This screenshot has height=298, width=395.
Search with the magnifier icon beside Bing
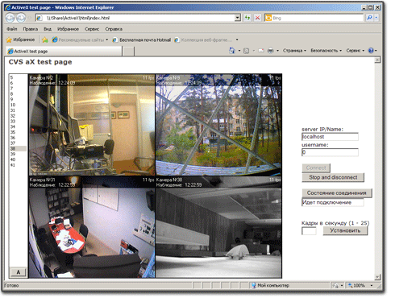(370, 18)
